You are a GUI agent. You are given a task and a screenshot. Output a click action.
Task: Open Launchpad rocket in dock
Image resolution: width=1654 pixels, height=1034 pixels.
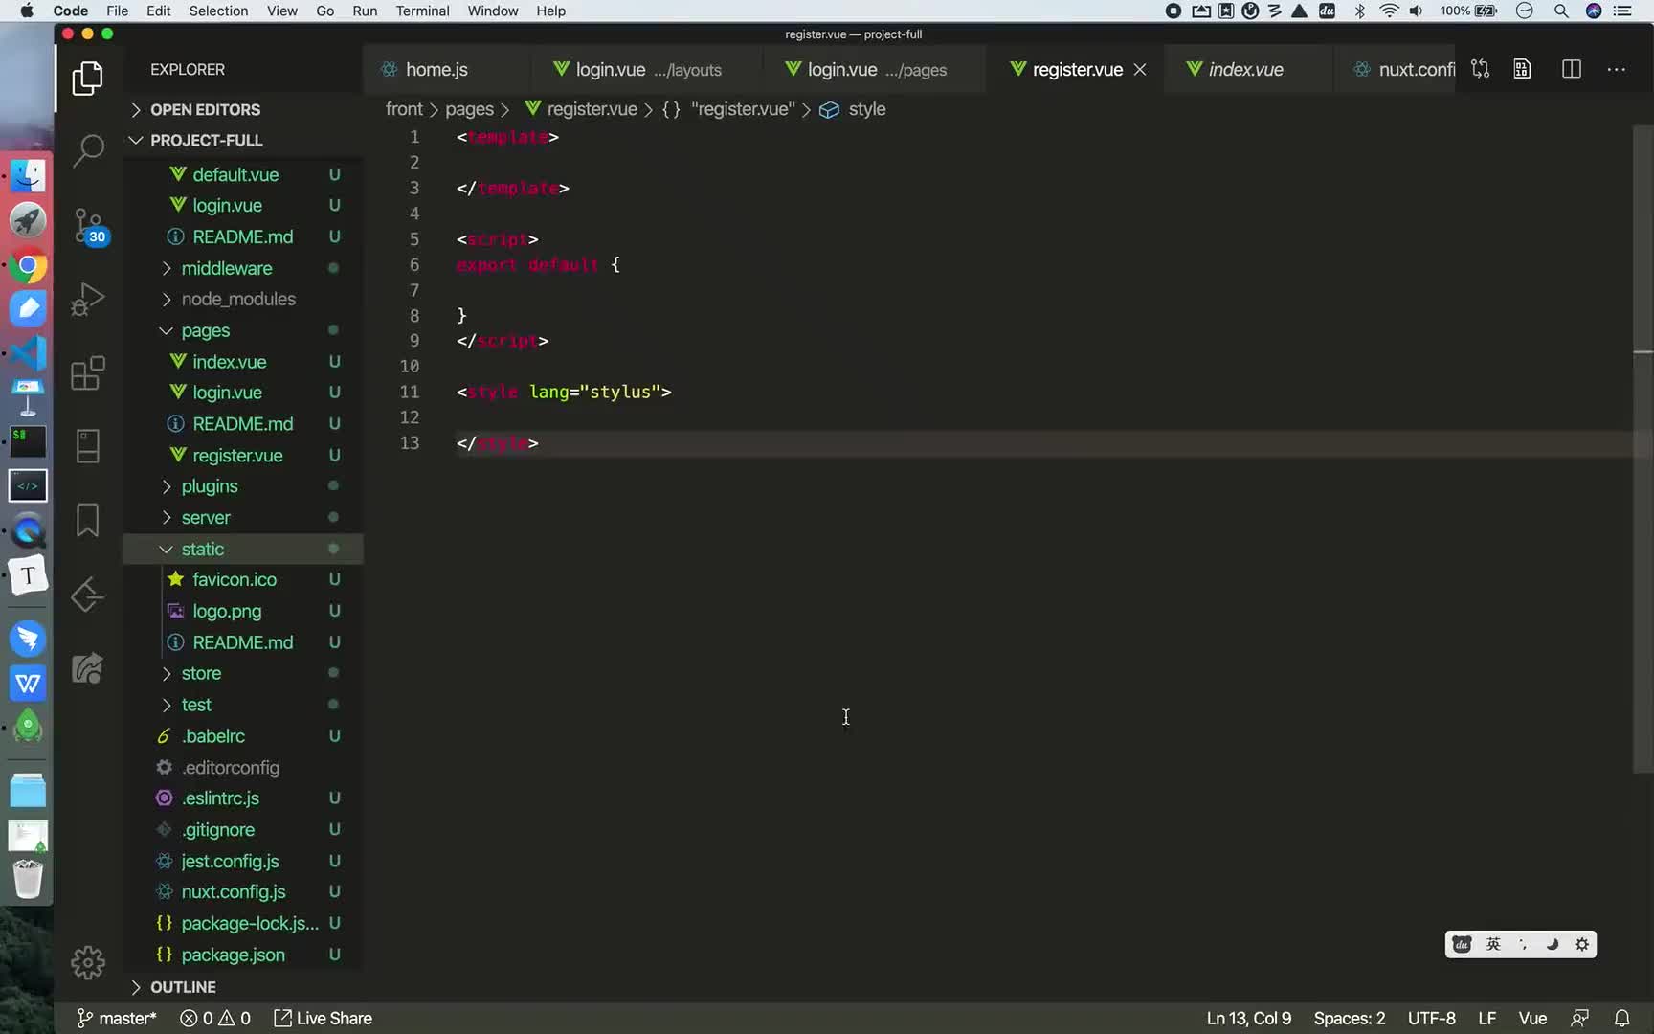coord(28,221)
